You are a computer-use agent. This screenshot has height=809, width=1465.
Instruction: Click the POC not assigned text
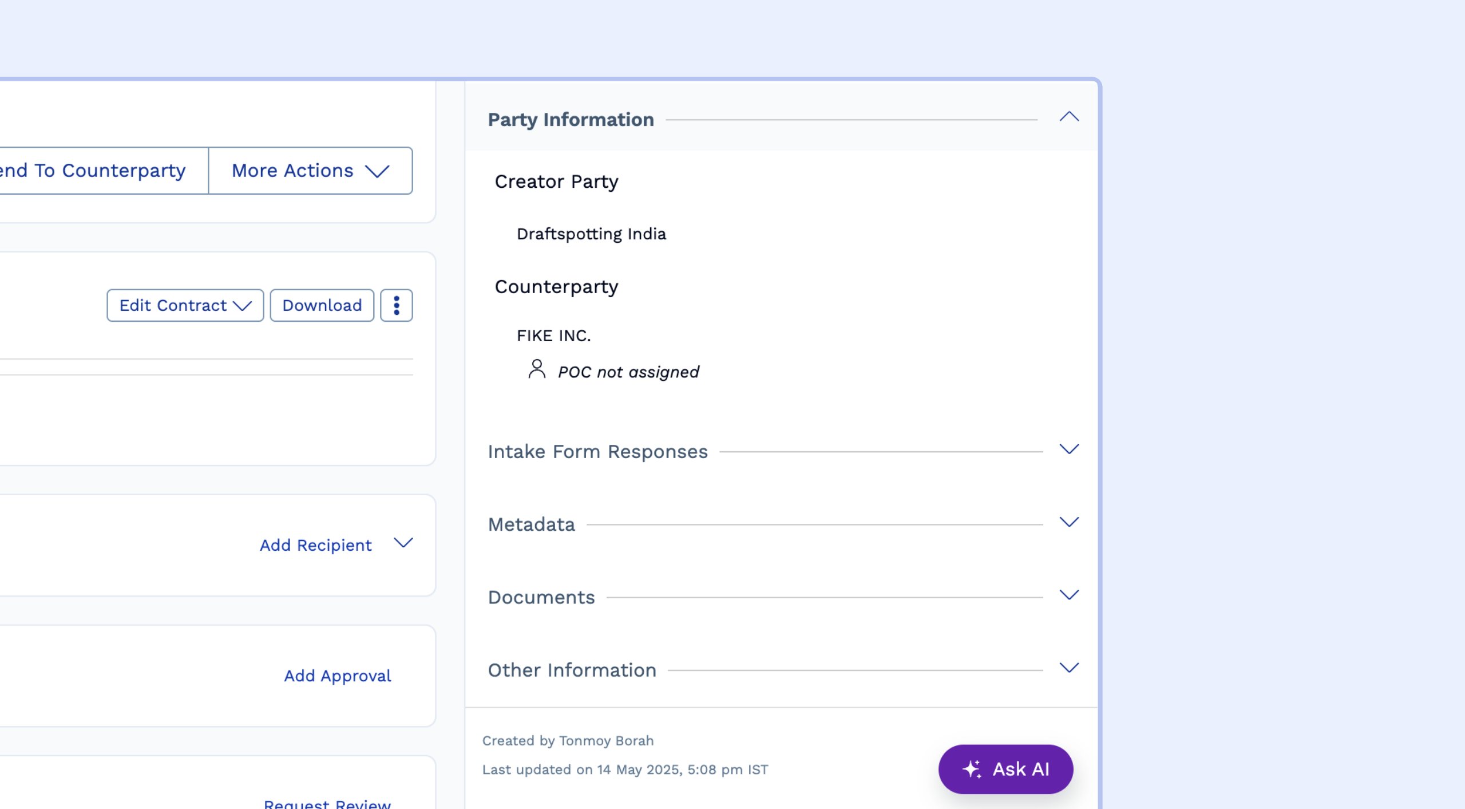pyautogui.click(x=628, y=372)
